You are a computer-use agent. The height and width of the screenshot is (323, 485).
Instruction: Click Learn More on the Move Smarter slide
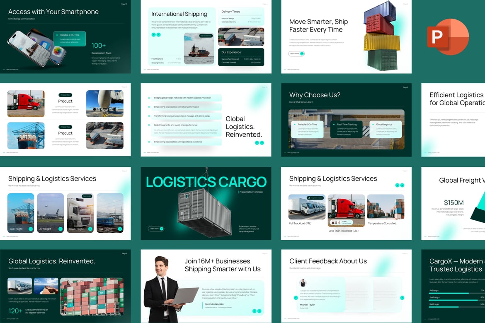coord(296,54)
